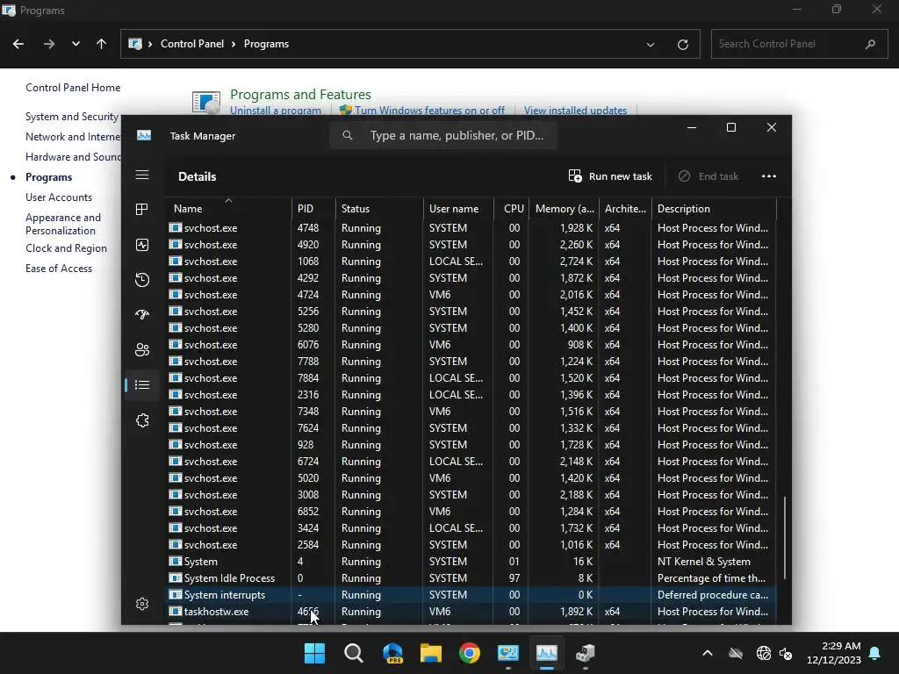
Task: Open Users page in Task Manager sidebar
Action: click(142, 349)
